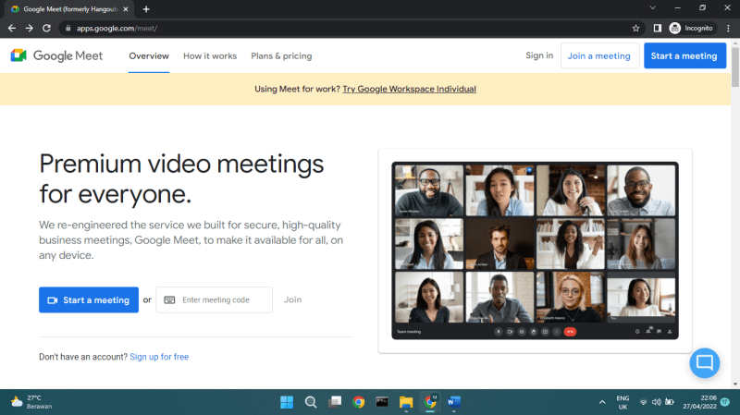Open a new browser tab with plus
The width and height of the screenshot is (740, 415).
click(x=146, y=9)
